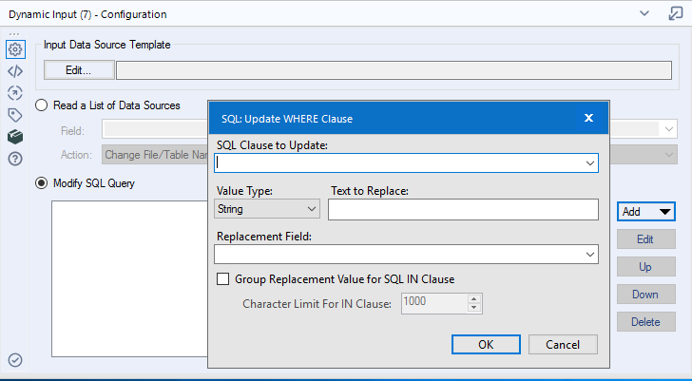
Task: Click the three-dot grip above sidebar
Action: [14, 34]
